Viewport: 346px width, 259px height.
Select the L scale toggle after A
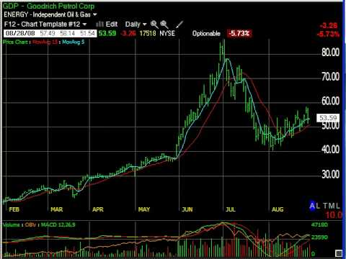click(x=318, y=206)
